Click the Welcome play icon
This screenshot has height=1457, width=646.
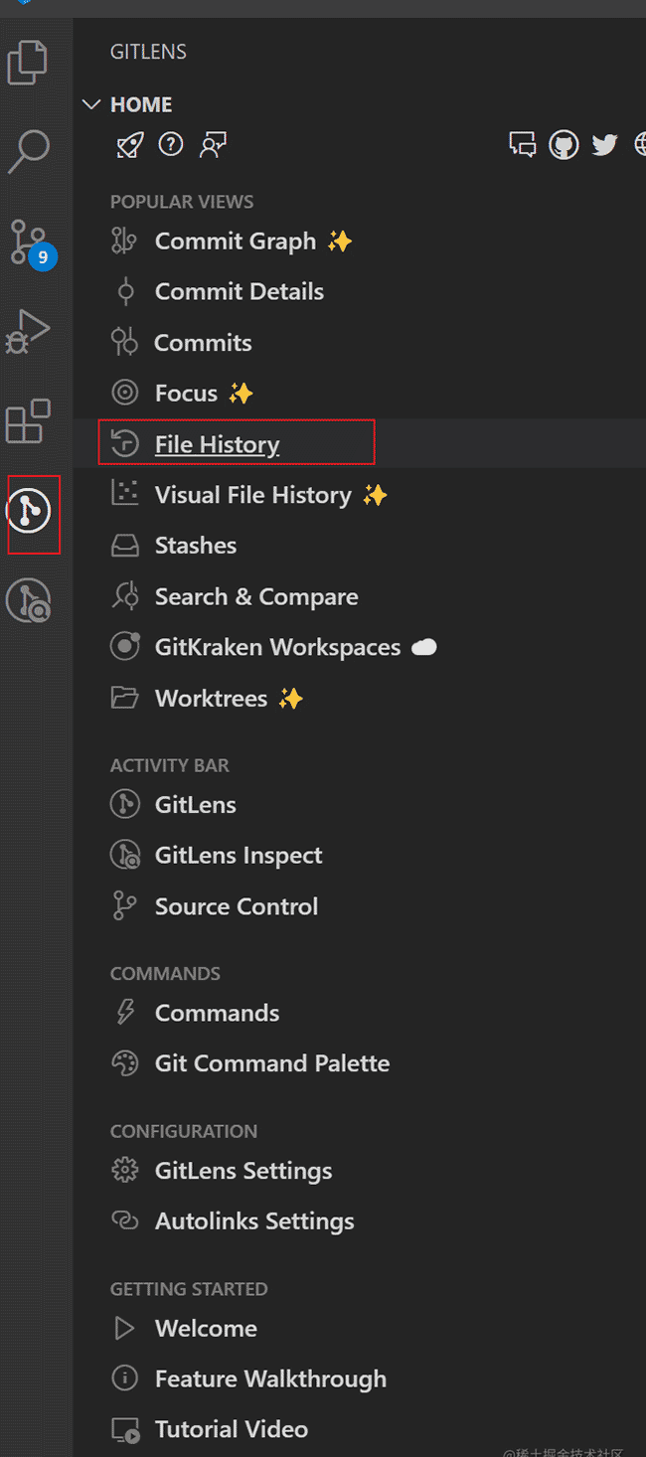(x=124, y=1328)
